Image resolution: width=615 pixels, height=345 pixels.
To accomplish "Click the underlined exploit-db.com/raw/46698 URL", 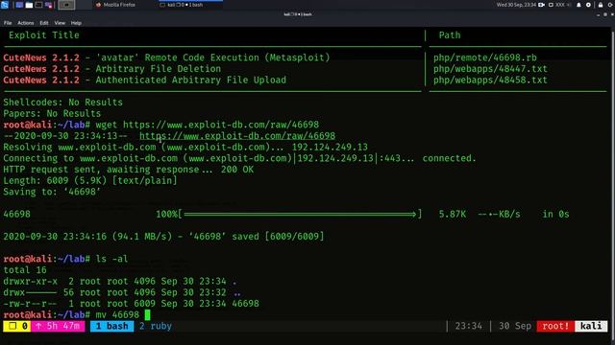I will pos(237,136).
